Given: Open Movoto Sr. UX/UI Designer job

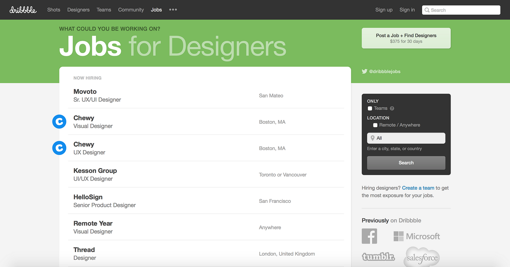Looking at the screenshot, I should click(x=206, y=95).
